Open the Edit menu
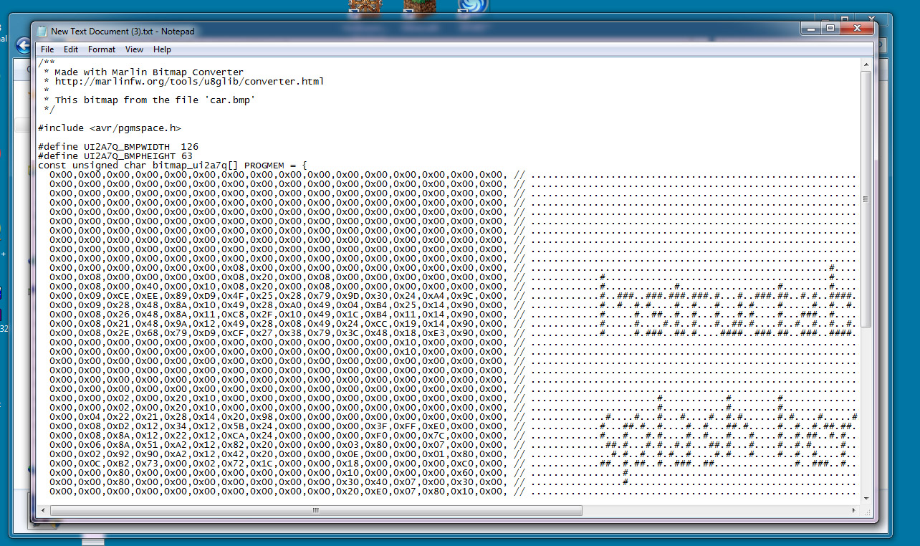This screenshot has width=920, height=546. [x=71, y=49]
